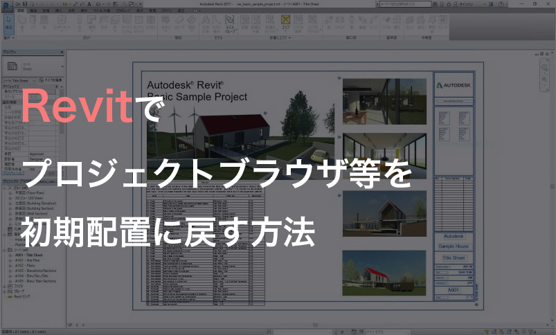Select 'A103 - Elevations/Sections' in project browser
The image size is (556, 335).
tap(35, 271)
